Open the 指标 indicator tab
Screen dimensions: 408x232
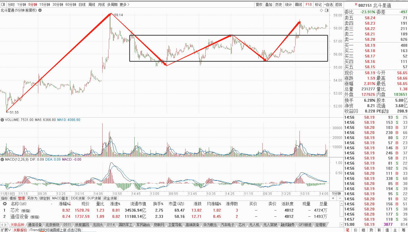click(x=5, y=198)
